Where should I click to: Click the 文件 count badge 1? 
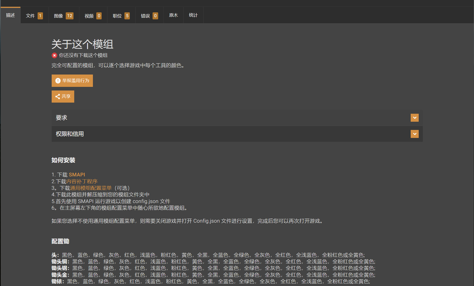(40, 16)
